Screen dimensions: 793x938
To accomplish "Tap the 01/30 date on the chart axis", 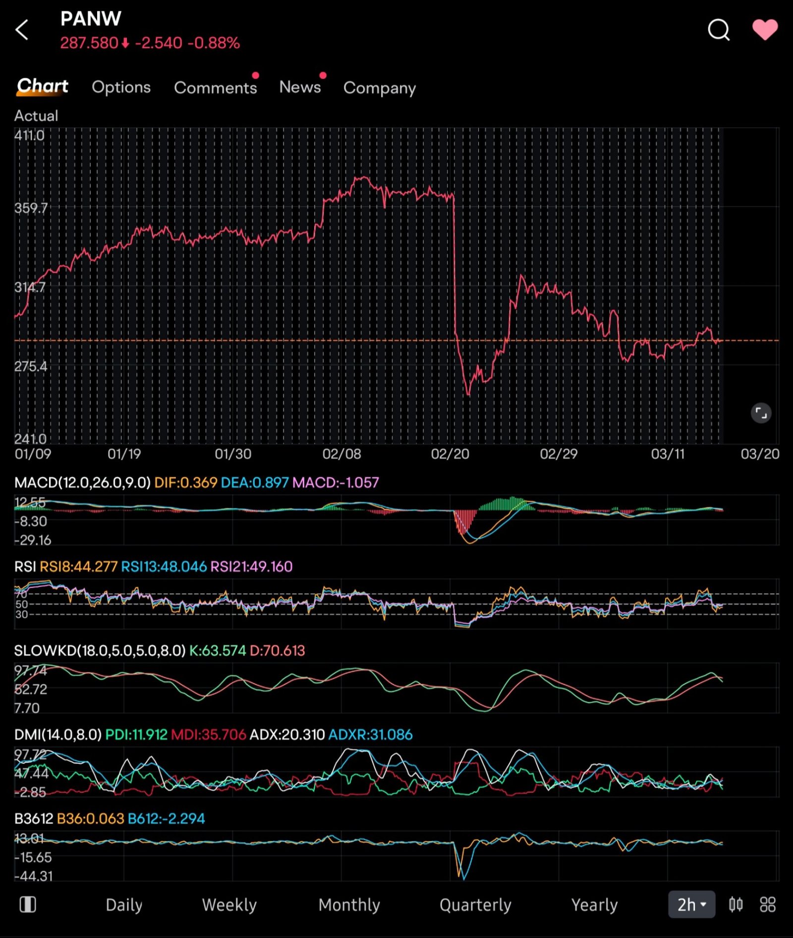I will click(233, 454).
